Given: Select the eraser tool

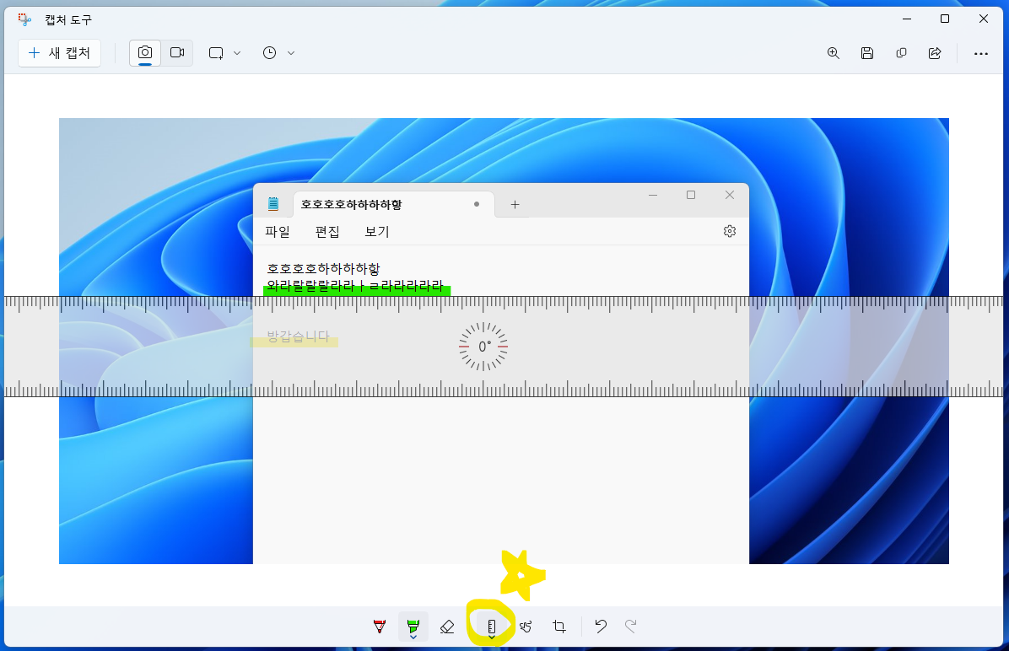Looking at the screenshot, I should click(x=447, y=626).
